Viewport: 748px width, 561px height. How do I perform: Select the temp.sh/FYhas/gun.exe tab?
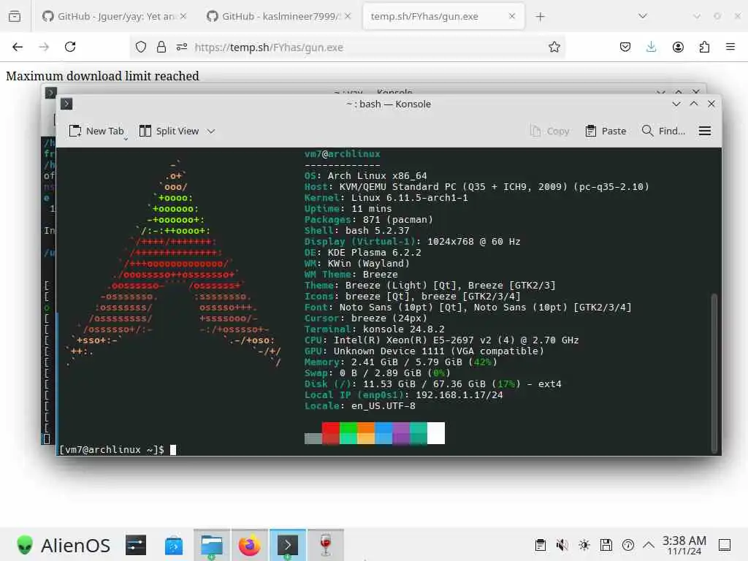point(443,16)
